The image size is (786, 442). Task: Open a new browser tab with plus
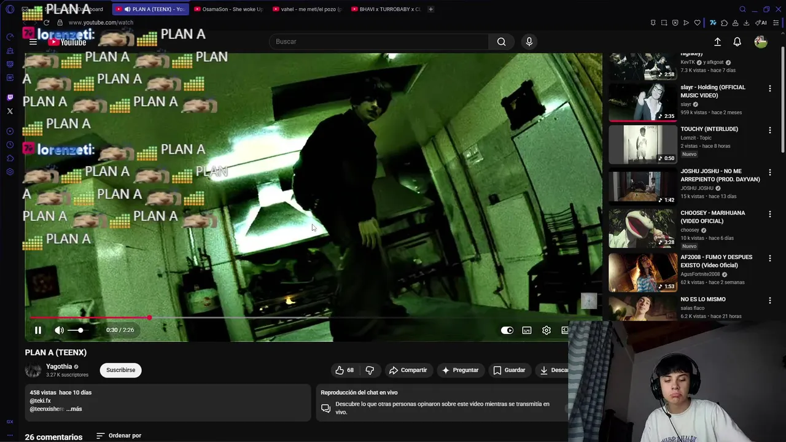(430, 9)
